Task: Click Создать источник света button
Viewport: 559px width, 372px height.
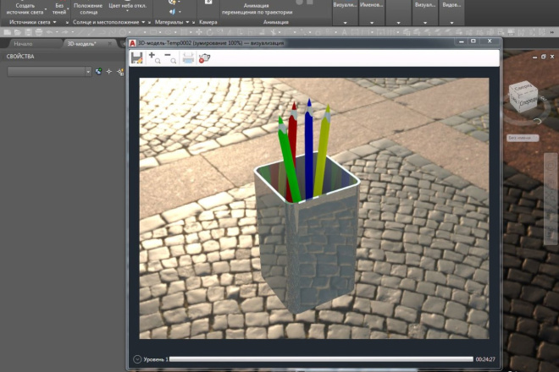Action: pos(25,8)
